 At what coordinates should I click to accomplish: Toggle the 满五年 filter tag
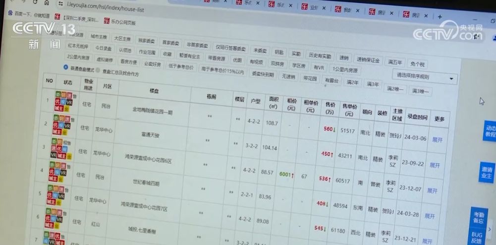click(395, 62)
